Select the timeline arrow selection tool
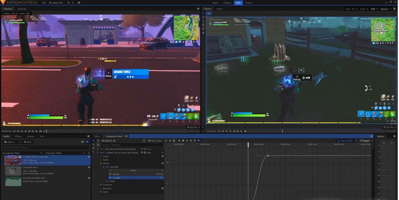This screenshot has width=399, height=200. click(93, 141)
